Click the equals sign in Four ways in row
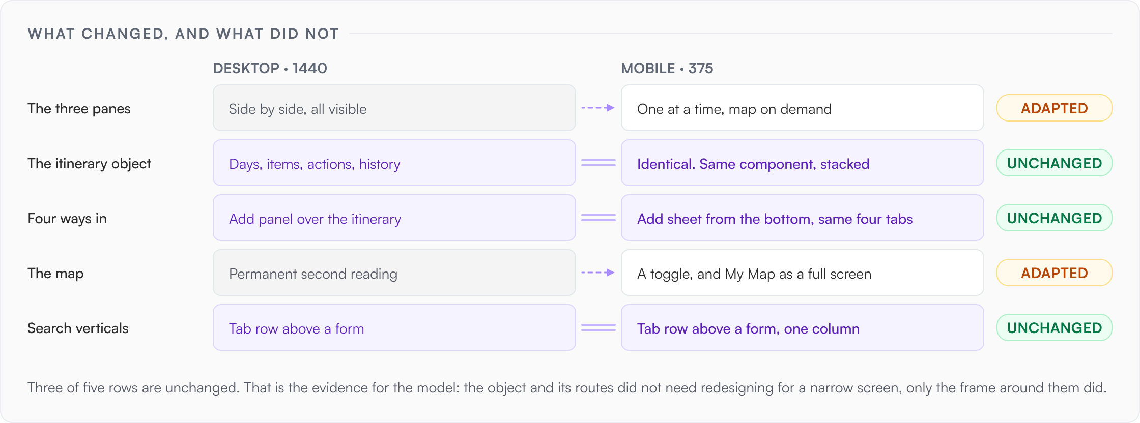 coord(598,218)
